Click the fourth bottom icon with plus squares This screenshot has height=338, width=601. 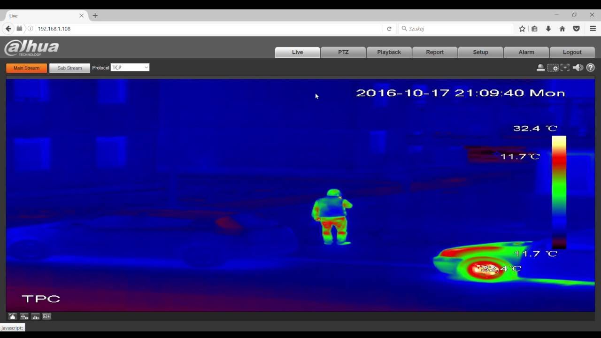(x=46, y=316)
